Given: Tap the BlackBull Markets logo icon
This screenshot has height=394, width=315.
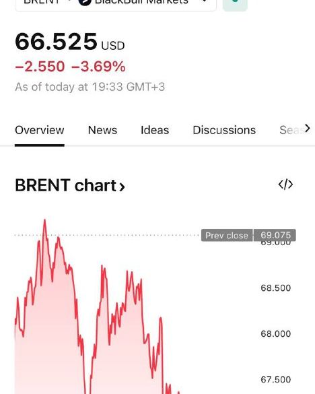Looking at the screenshot, I should point(85,2).
